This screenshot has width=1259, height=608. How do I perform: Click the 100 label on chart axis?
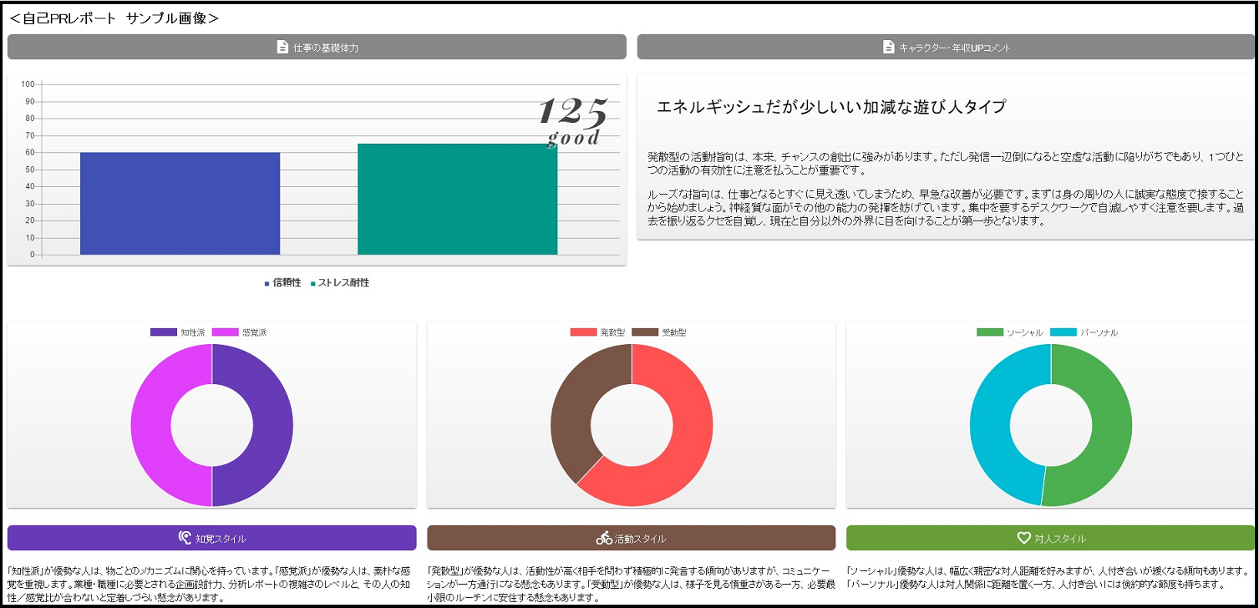28,84
